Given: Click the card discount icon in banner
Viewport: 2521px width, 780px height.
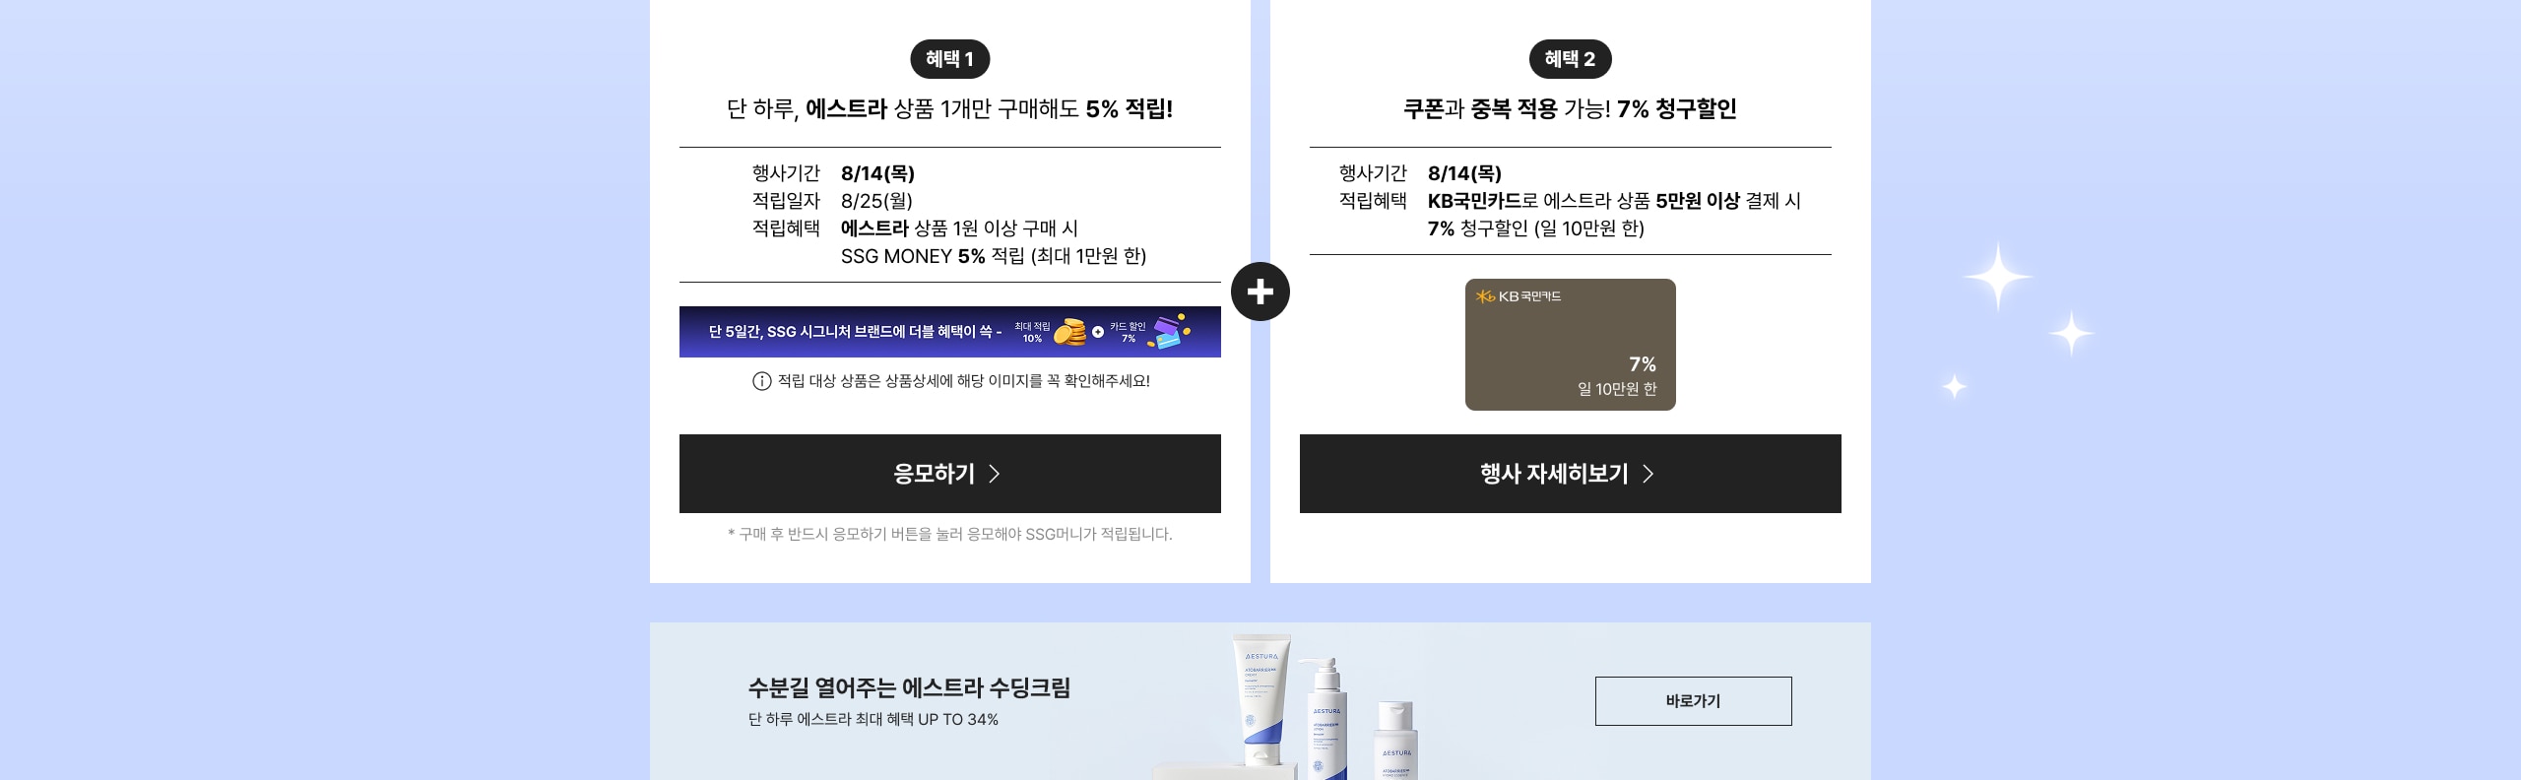Looking at the screenshot, I should pyautogui.click(x=1170, y=332).
